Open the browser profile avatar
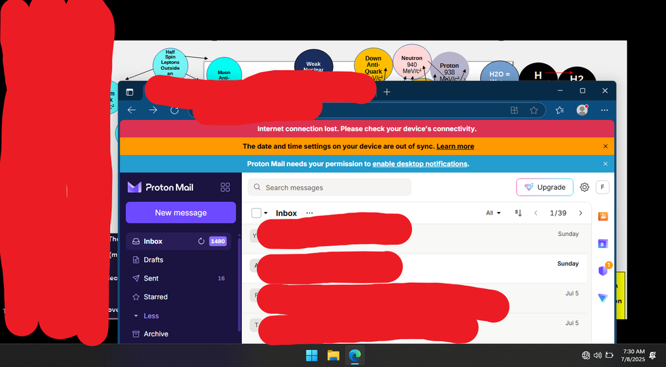 [x=582, y=110]
